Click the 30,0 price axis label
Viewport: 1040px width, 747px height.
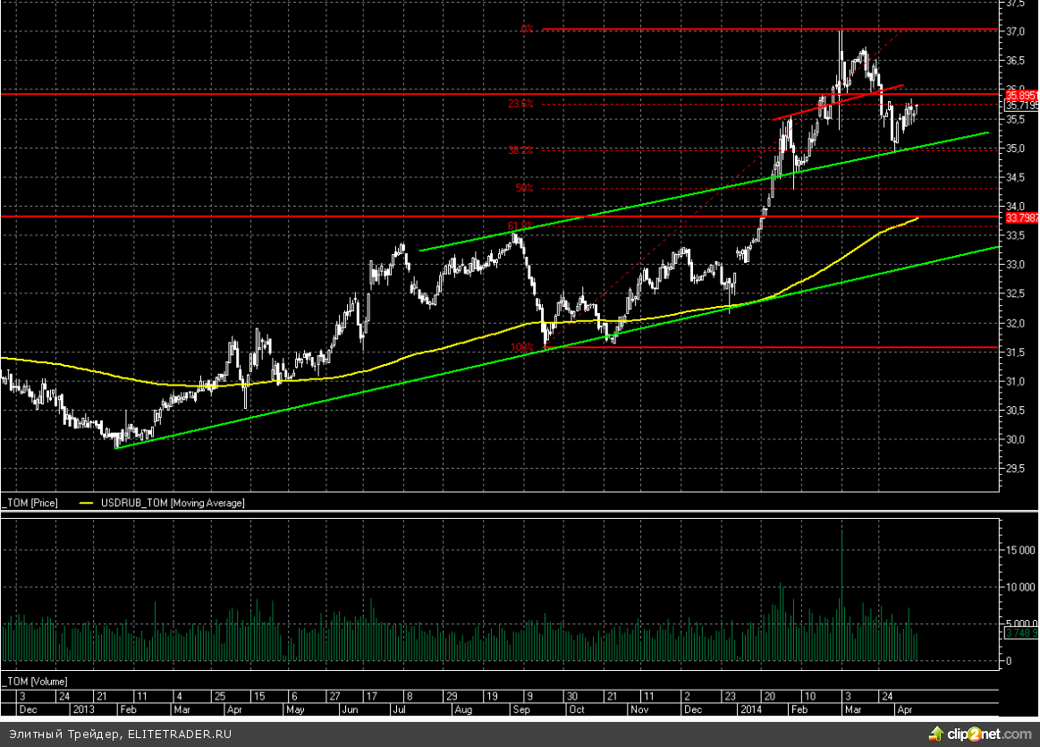pyautogui.click(x=1016, y=440)
